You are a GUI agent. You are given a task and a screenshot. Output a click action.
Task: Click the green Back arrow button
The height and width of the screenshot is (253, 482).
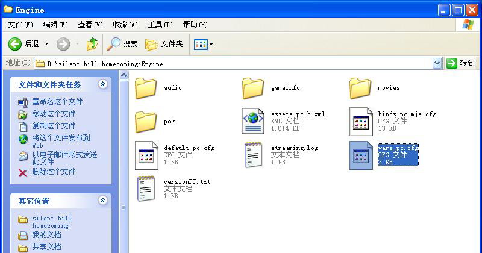coord(14,44)
